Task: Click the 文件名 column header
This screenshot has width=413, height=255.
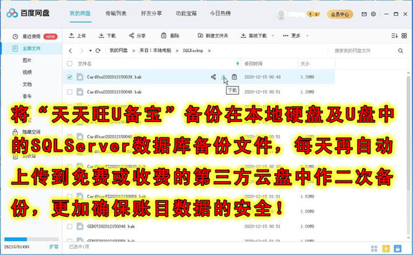Action: (84, 64)
